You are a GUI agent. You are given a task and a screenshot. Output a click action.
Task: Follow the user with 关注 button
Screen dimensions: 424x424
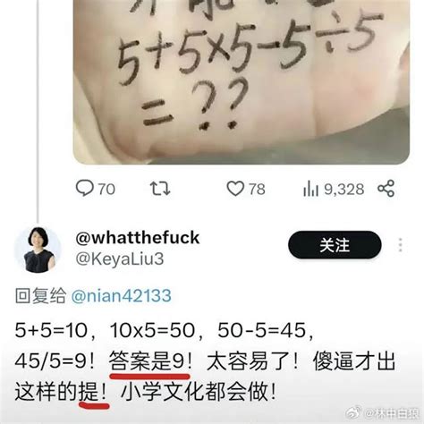[335, 245]
